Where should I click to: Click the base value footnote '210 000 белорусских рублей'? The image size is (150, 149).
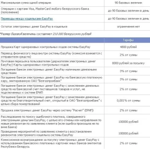click(72, 34)
